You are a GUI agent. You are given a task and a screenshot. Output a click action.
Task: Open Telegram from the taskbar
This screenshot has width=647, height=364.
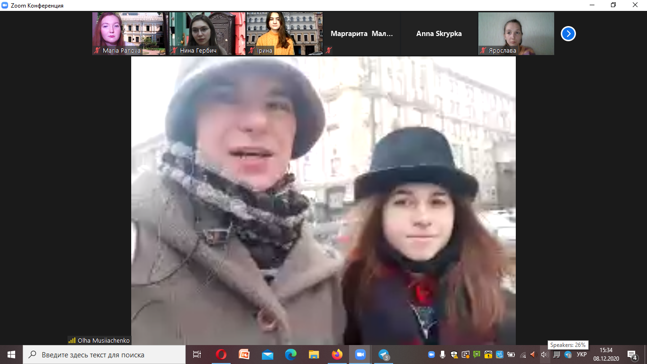tap(384, 355)
